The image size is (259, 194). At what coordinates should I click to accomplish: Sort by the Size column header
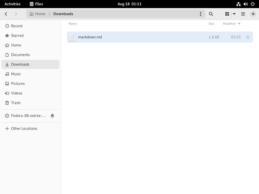211,23
